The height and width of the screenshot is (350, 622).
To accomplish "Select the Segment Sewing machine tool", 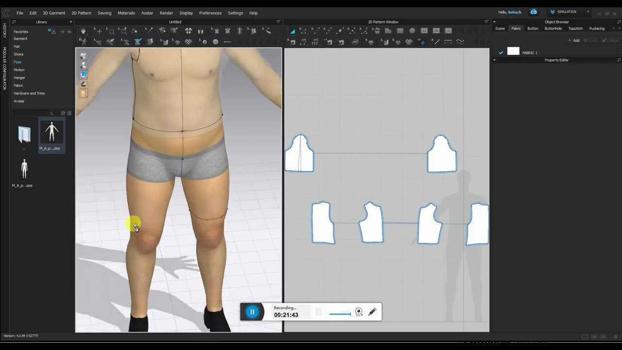I will point(303,42).
